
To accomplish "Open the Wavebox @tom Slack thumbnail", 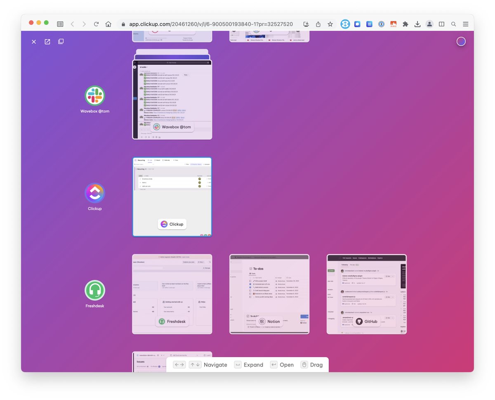I will click(172, 99).
